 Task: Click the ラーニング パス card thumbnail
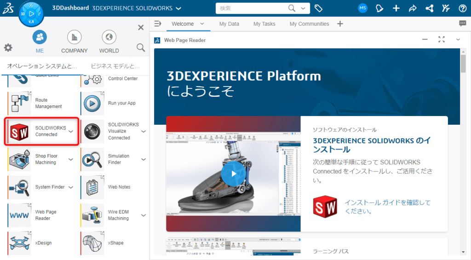click(x=233, y=247)
